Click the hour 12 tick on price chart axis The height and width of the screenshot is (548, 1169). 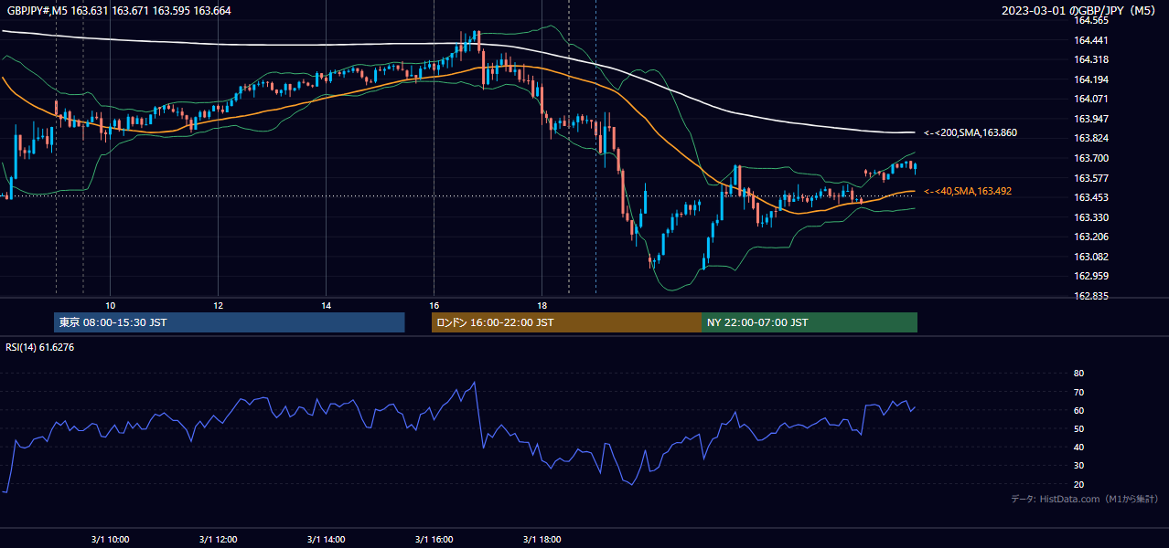[218, 305]
